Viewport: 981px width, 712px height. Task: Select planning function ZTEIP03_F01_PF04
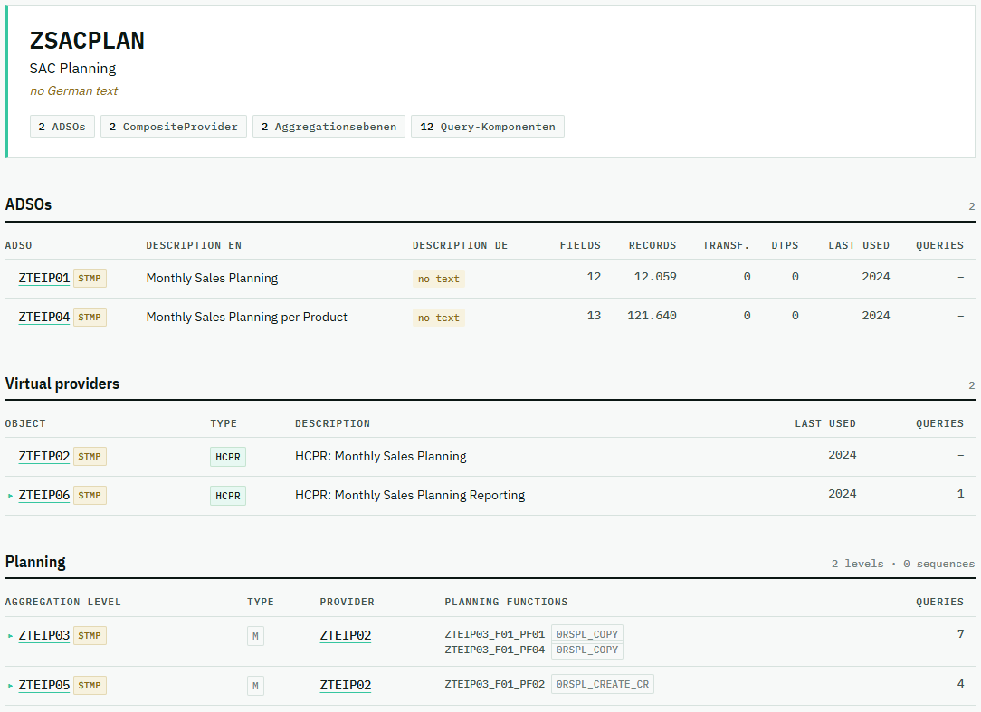point(495,650)
